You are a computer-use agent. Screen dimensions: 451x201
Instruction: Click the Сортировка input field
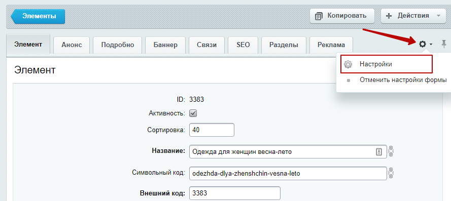(212, 130)
